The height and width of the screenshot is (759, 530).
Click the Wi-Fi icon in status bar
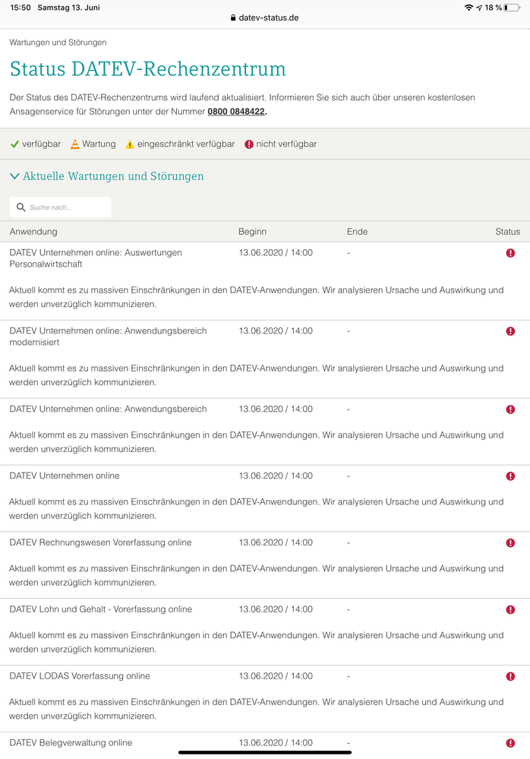[x=468, y=8]
